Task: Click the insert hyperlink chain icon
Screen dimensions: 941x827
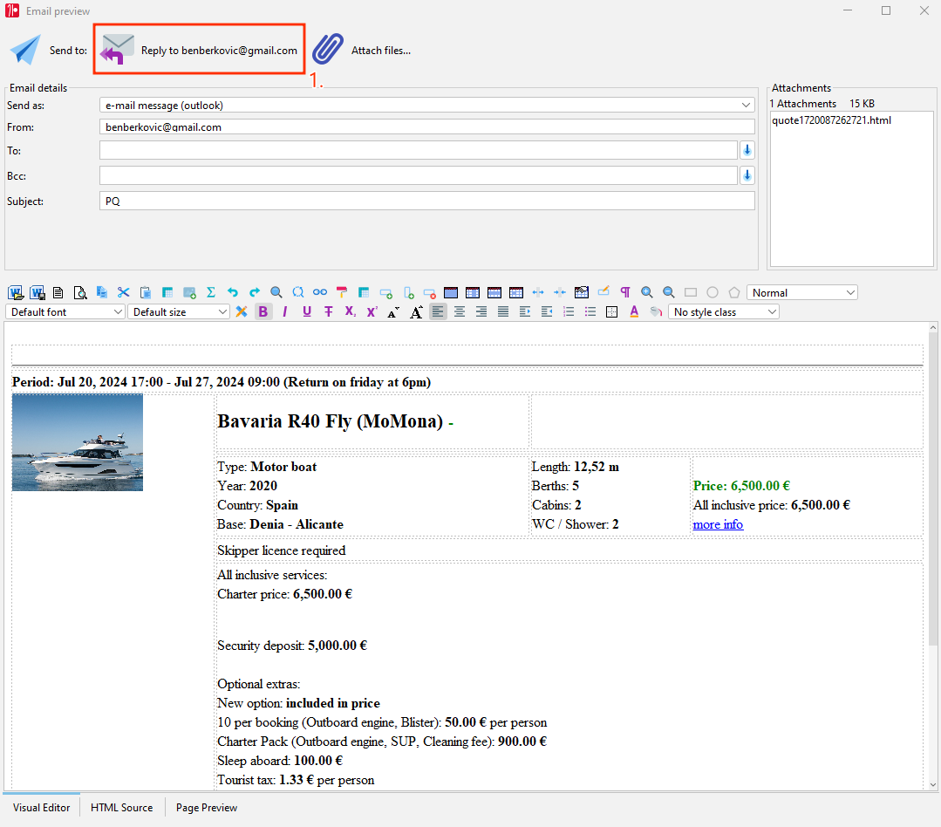Action: 320,292
